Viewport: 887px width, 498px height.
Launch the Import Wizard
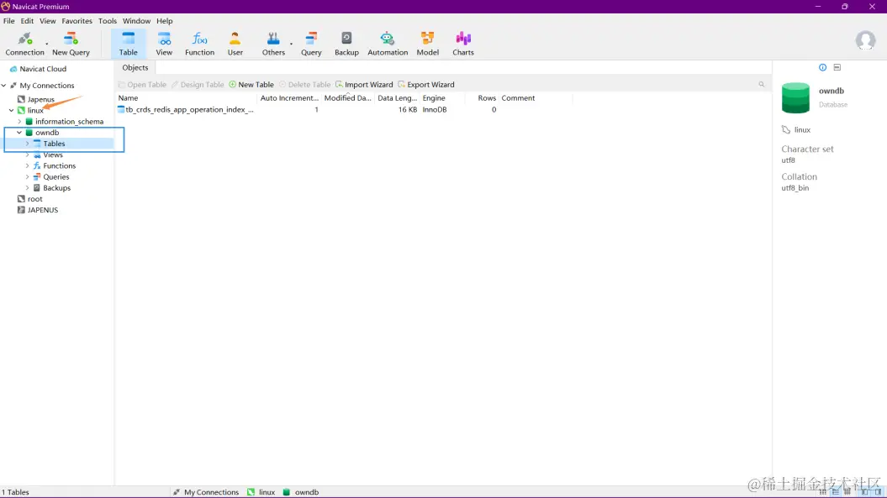tap(364, 84)
